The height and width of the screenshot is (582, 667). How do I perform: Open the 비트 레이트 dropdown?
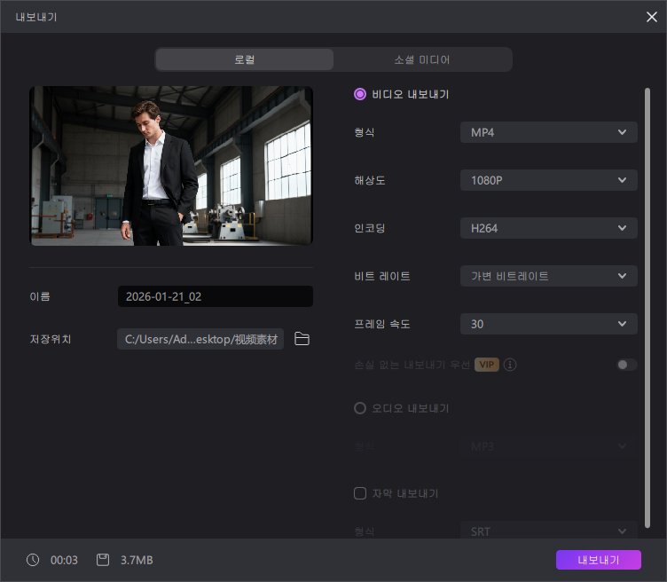click(549, 276)
